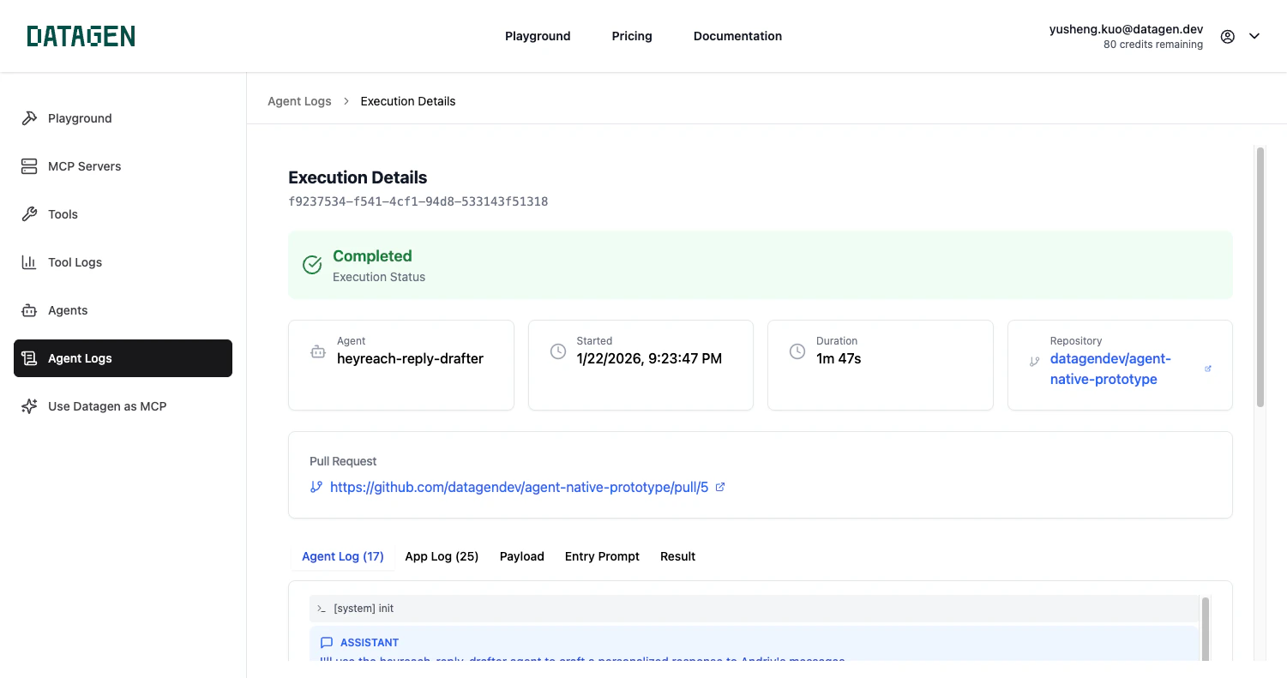
Task: Click the ASSISTANT speech bubble icon in the log
Action: click(326, 642)
